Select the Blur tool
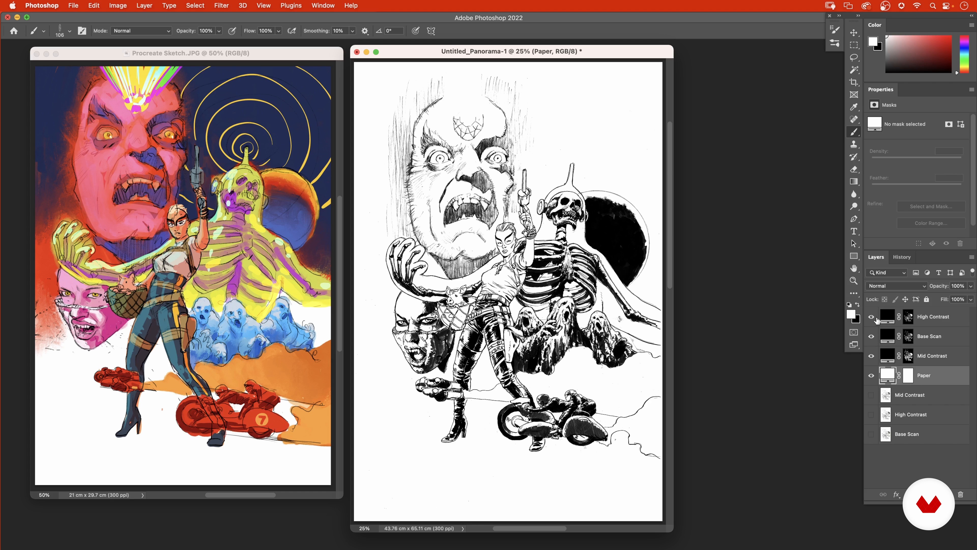This screenshot has width=977, height=550. tap(854, 194)
